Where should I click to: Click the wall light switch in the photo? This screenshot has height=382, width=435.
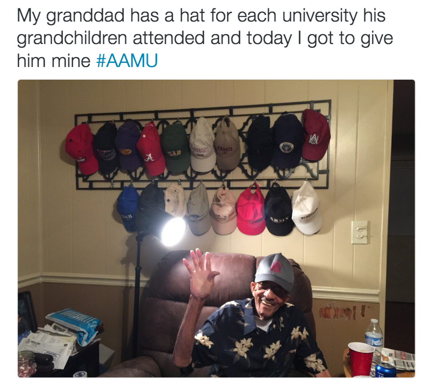pyautogui.click(x=360, y=232)
